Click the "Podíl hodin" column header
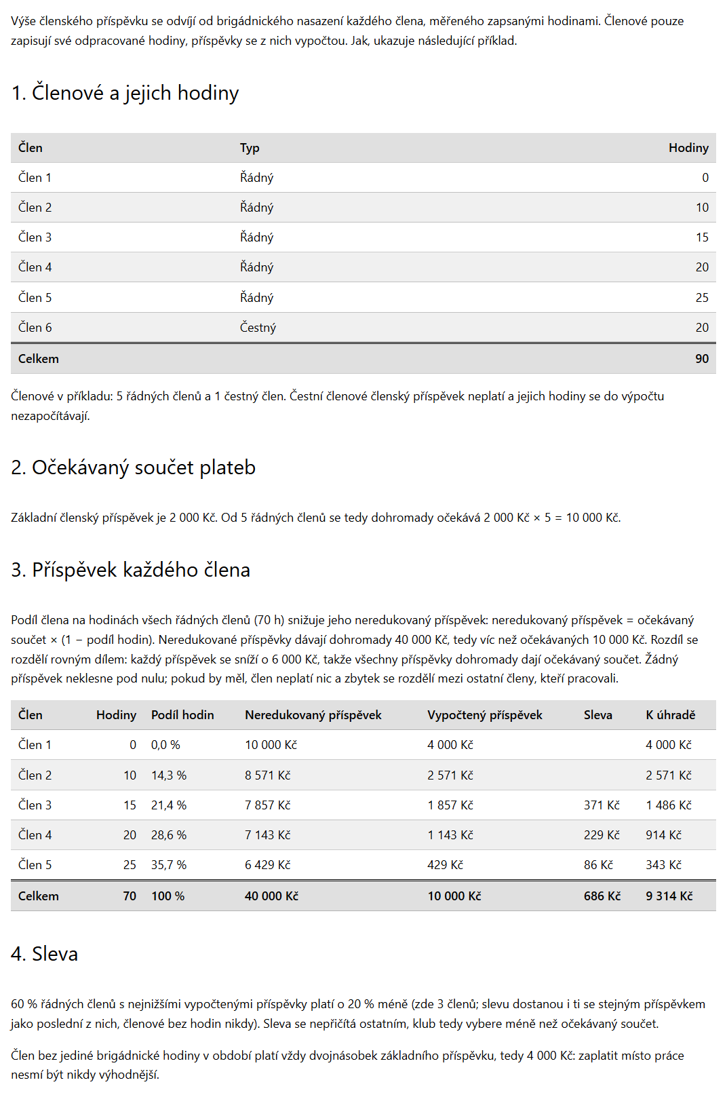The width and height of the screenshot is (727, 1095). point(182,715)
